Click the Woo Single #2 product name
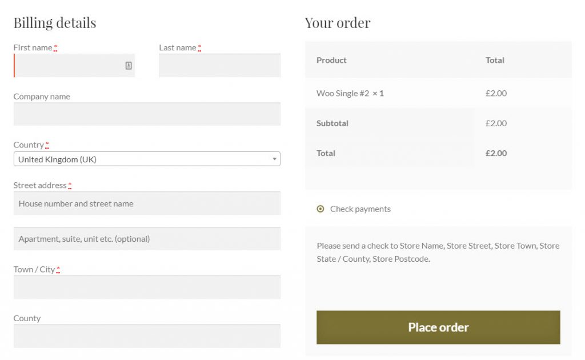 click(340, 93)
